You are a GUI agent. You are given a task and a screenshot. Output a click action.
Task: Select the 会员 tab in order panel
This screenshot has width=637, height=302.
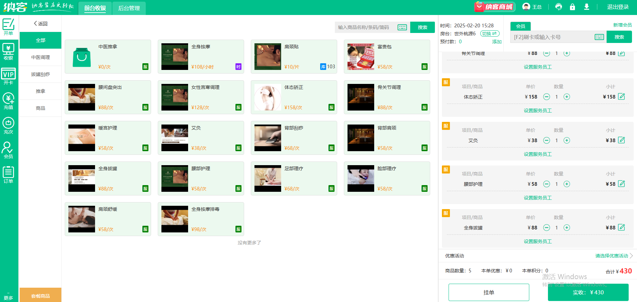(521, 26)
